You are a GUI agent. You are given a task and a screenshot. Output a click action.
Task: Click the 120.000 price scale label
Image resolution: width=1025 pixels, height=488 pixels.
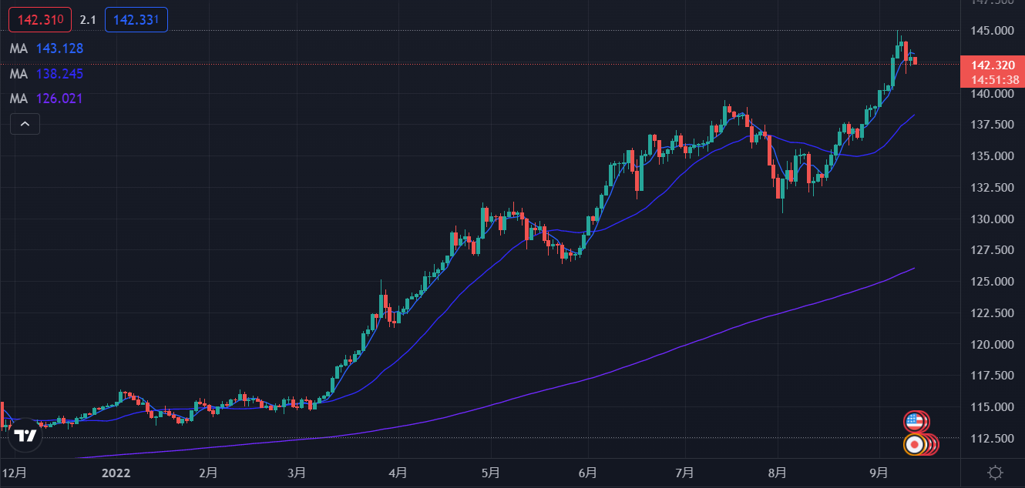(991, 345)
